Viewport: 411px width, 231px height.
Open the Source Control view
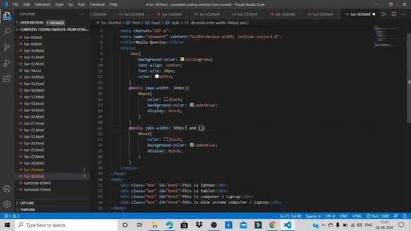pos(7,47)
